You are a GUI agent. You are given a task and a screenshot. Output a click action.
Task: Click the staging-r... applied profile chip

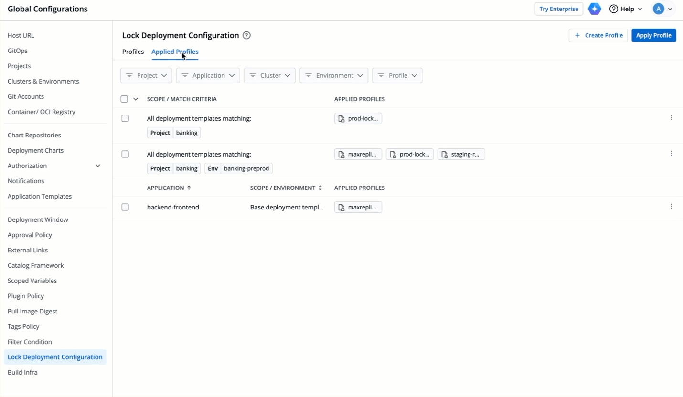tap(461, 154)
